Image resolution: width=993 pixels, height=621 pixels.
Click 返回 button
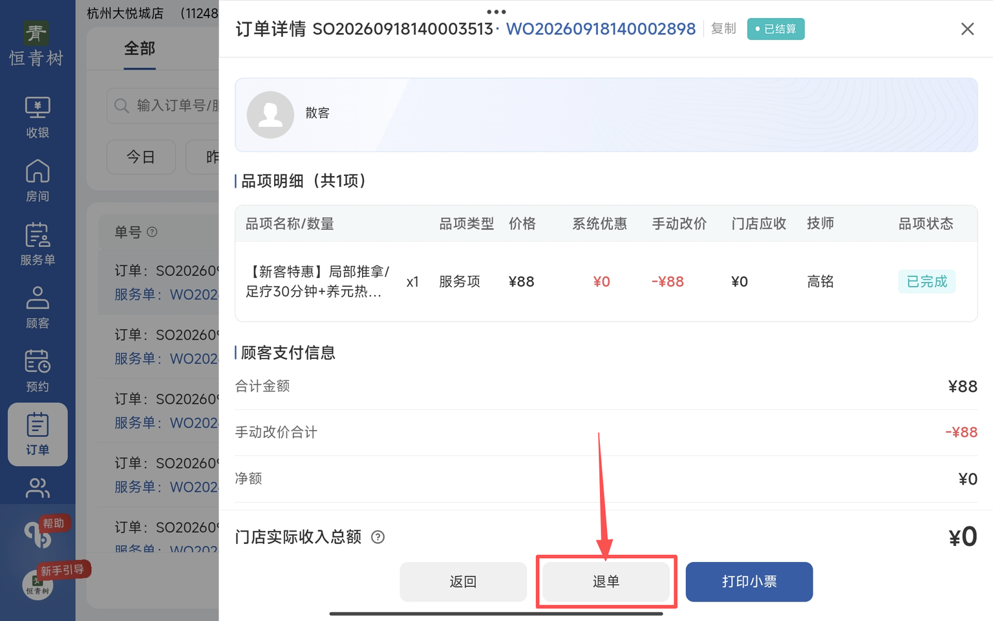pos(463,582)
